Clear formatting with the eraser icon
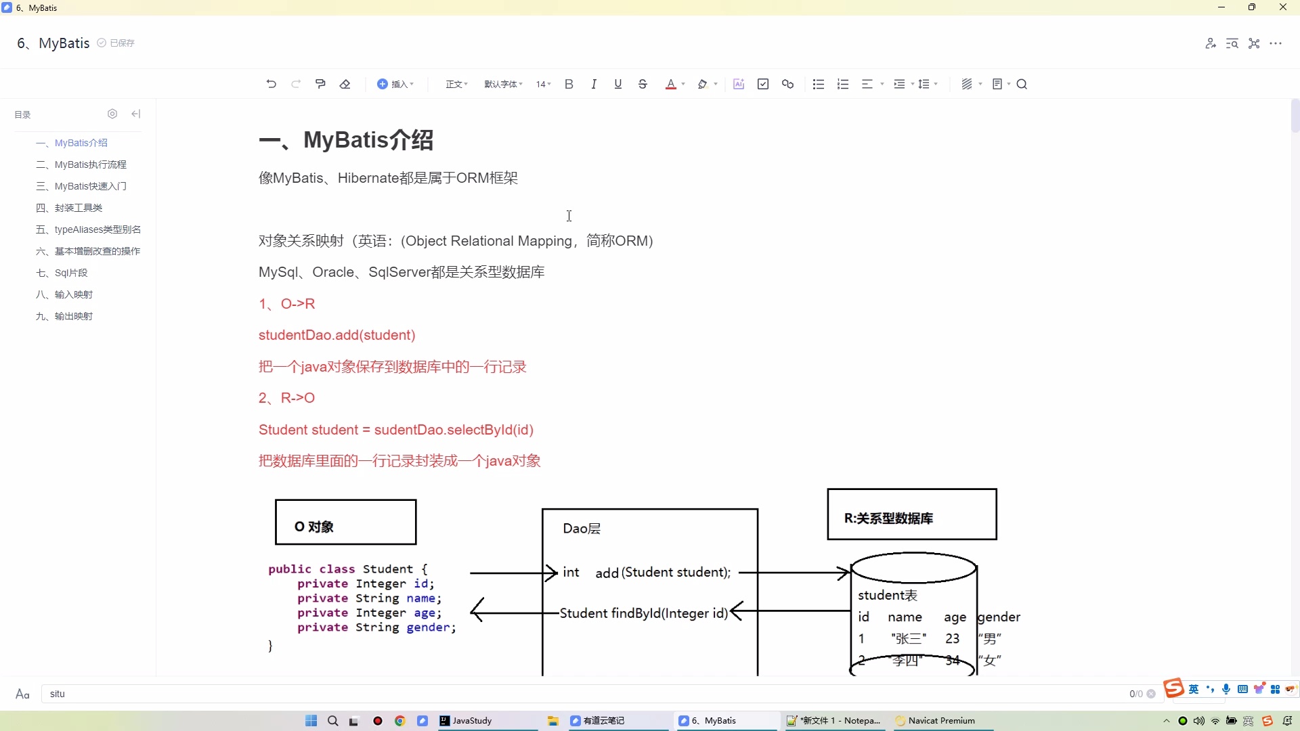The image size is (1300, 731). 345,83
